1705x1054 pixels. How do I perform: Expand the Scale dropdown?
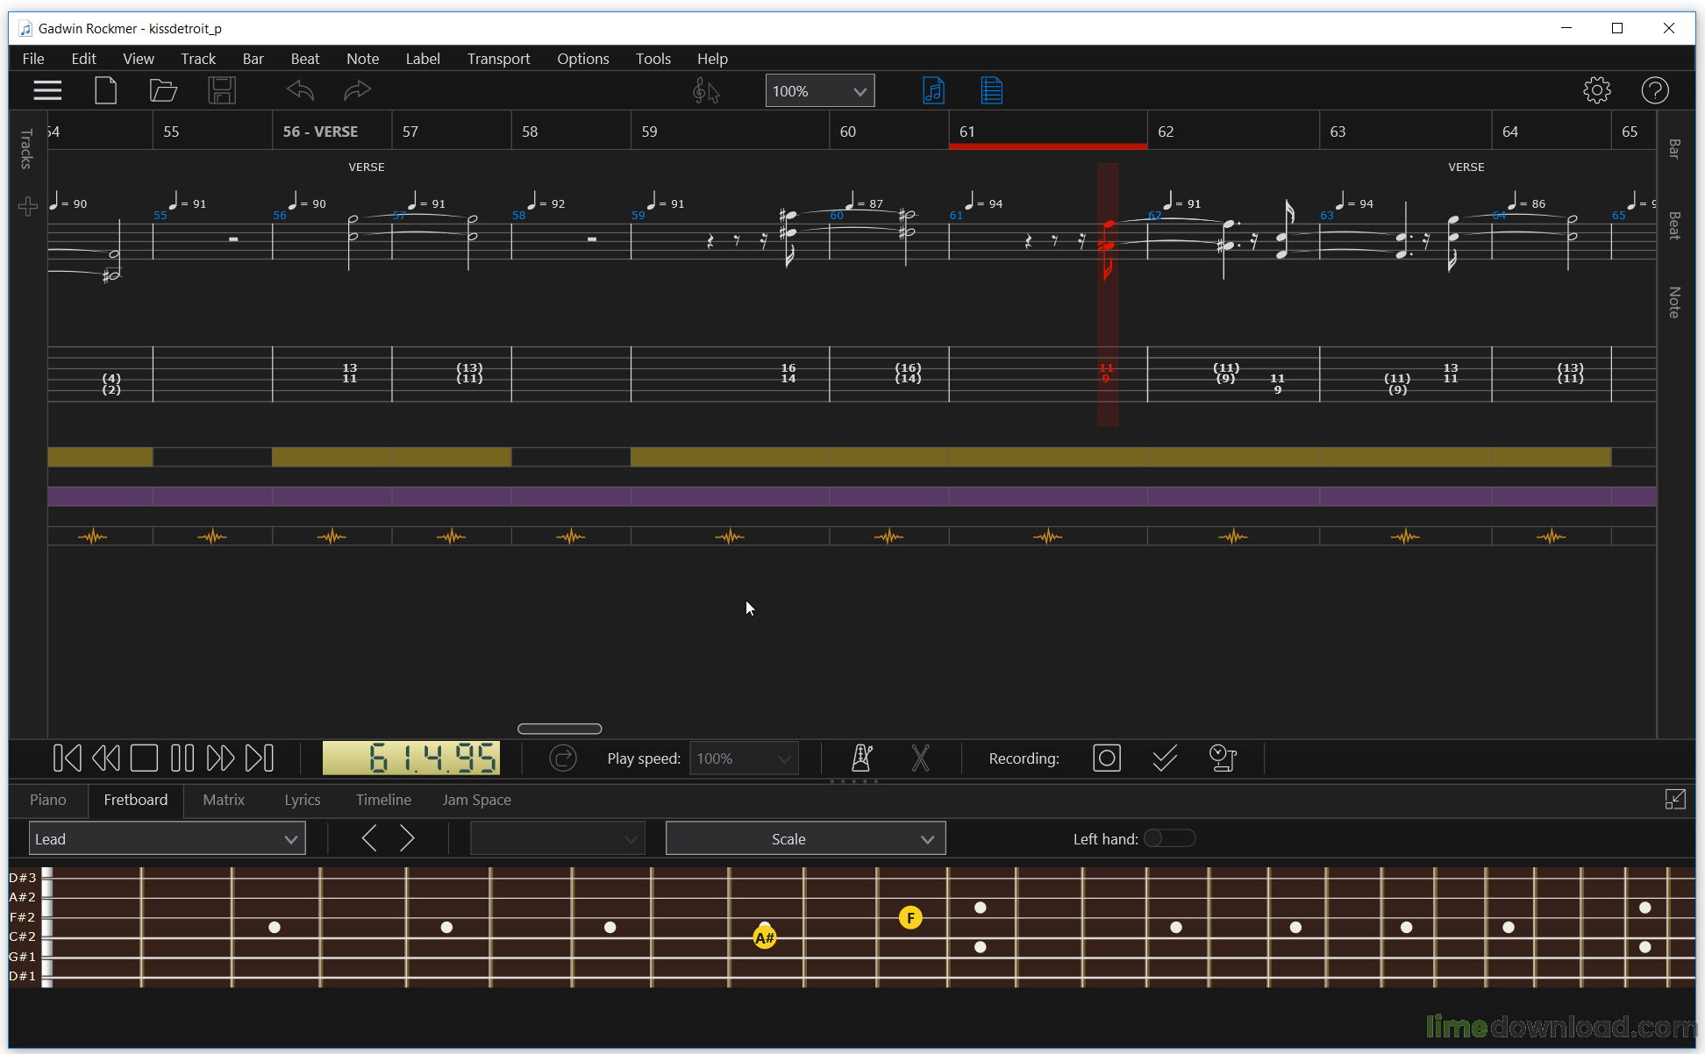coord(804,838)
